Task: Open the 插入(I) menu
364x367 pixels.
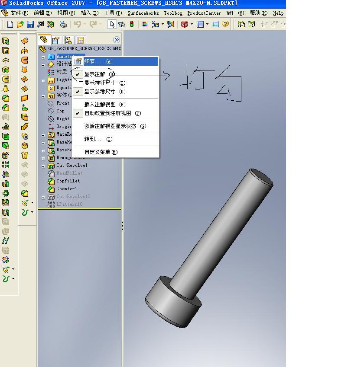Action: (90, 13)
